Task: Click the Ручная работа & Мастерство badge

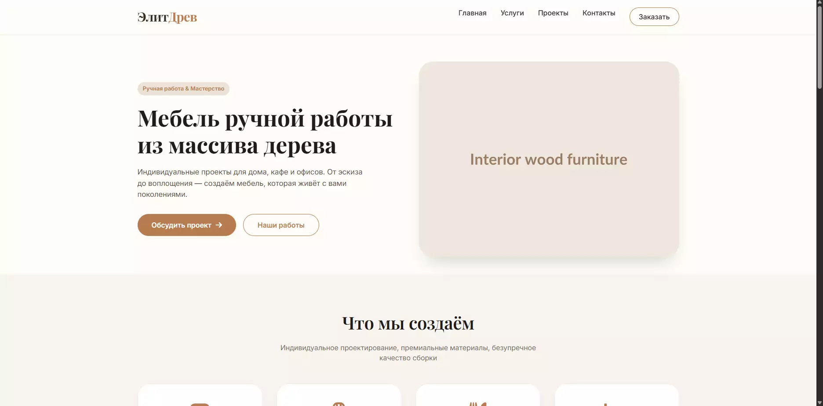Action: tap(183, 89)
